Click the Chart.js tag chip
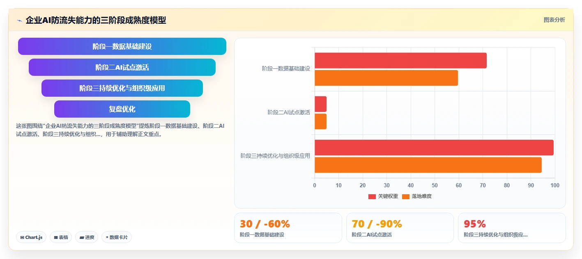Screen dimensions: 582x259 pos(31,237)
